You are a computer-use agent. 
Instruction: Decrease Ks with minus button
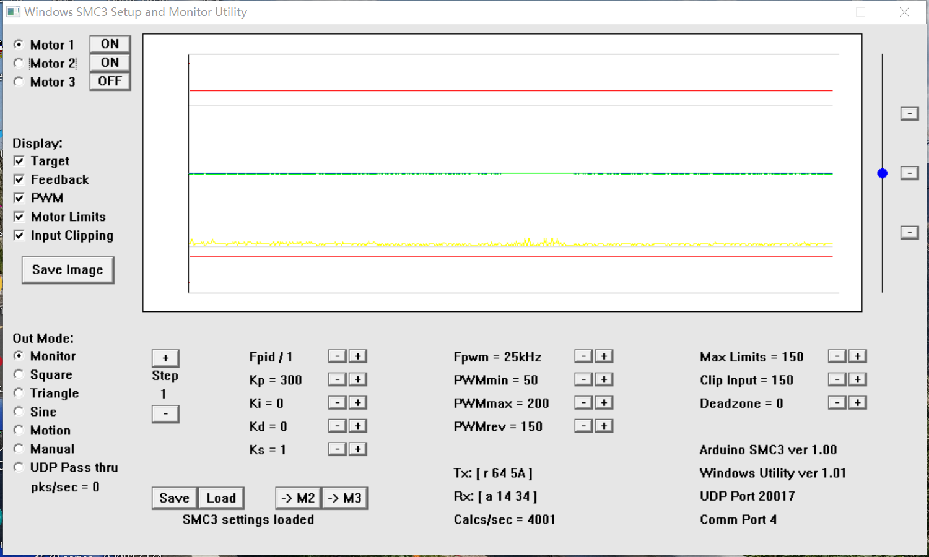point(337,449)
